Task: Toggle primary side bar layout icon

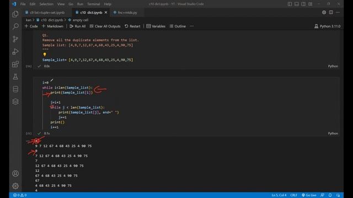Action: point(290,4)
